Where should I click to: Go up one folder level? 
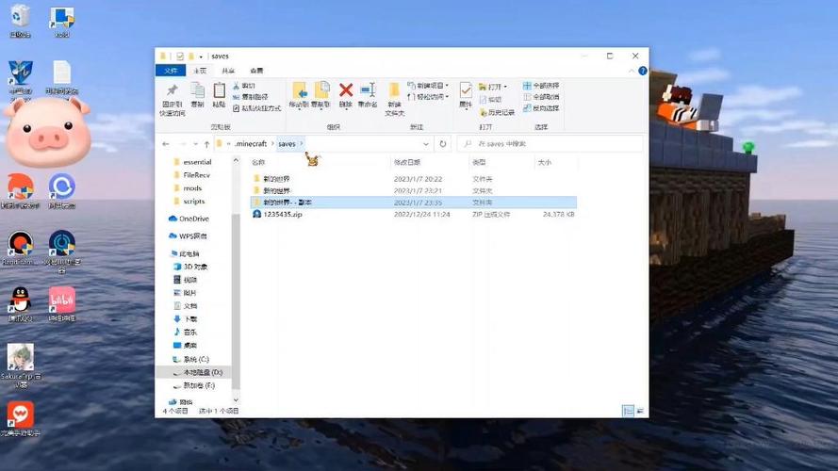coord(206,144)
